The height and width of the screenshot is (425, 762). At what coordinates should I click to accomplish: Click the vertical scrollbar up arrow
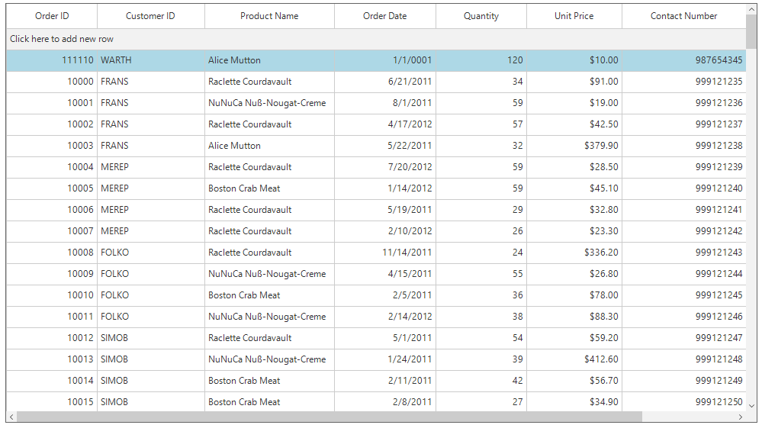point(752,8)
